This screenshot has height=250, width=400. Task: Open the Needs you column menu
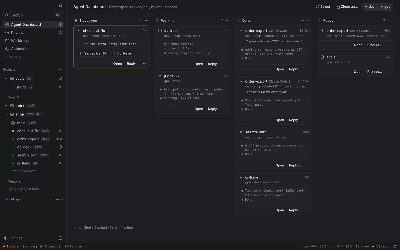point(147,21)
